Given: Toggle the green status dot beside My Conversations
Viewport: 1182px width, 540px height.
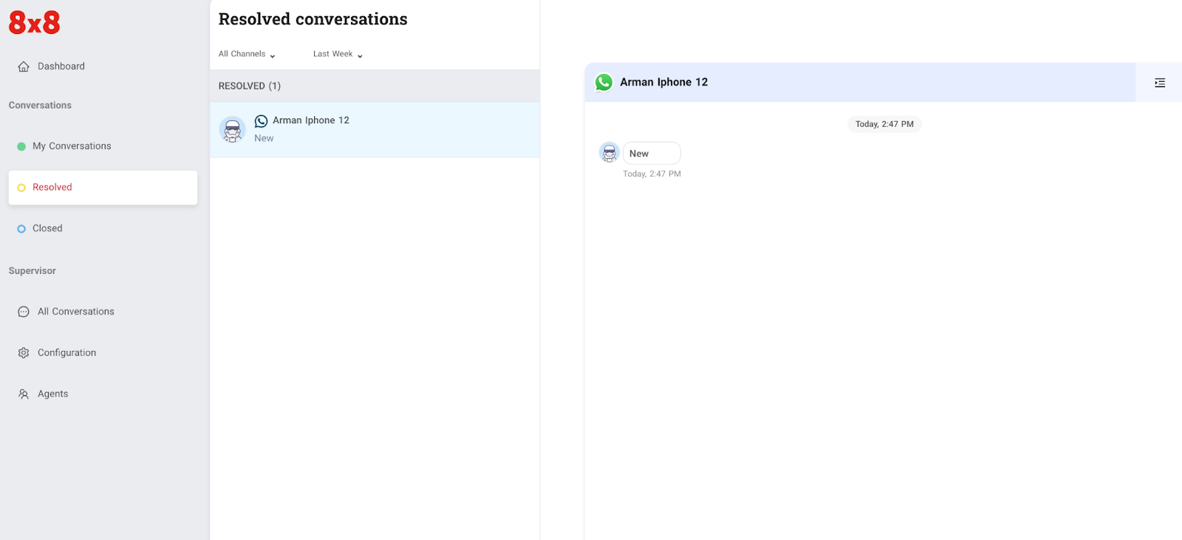Looking at the screenshot, I should [21, 146].
